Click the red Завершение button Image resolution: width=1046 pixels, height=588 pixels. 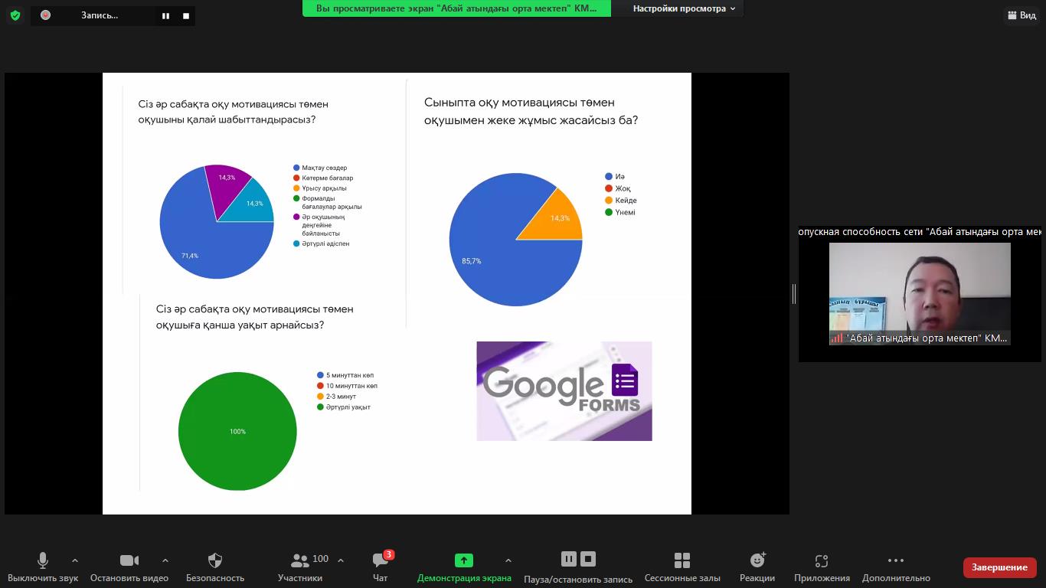999,567
